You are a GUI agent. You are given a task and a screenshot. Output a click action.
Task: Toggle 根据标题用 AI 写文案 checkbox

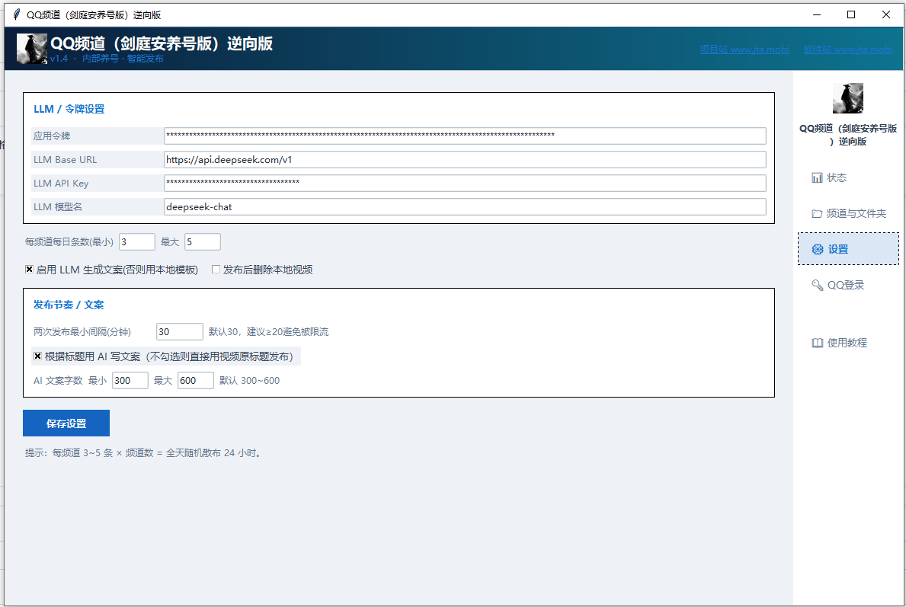(37, 356)
